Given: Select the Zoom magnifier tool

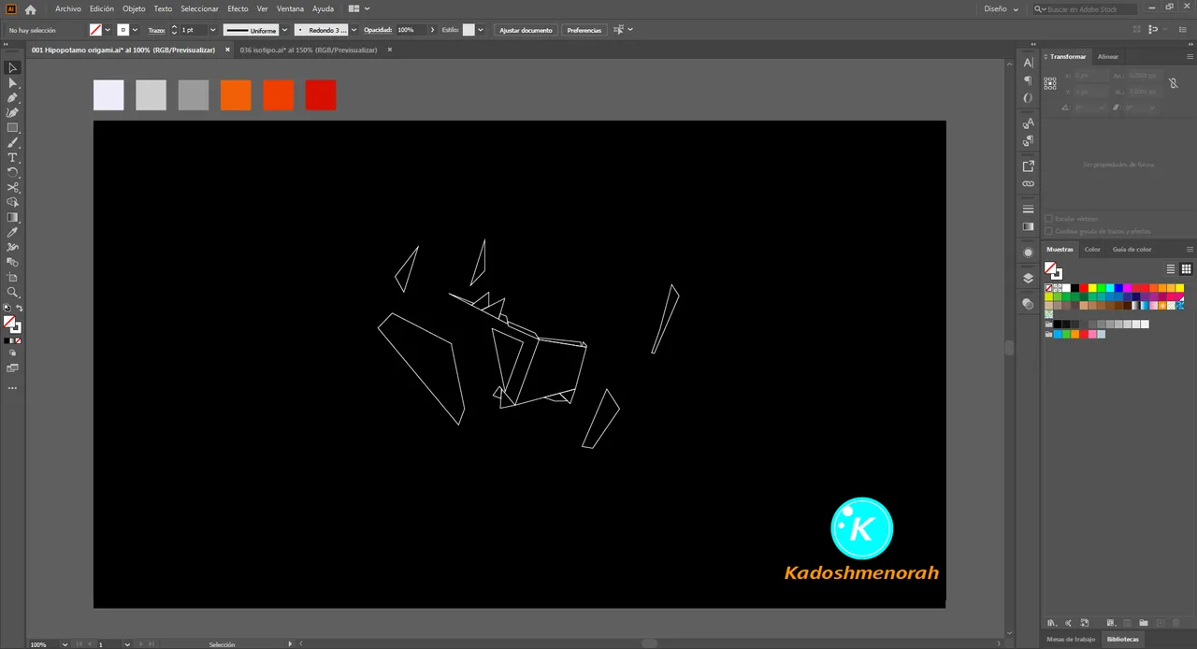Looking at the screenshot, I should pos(13,293).
